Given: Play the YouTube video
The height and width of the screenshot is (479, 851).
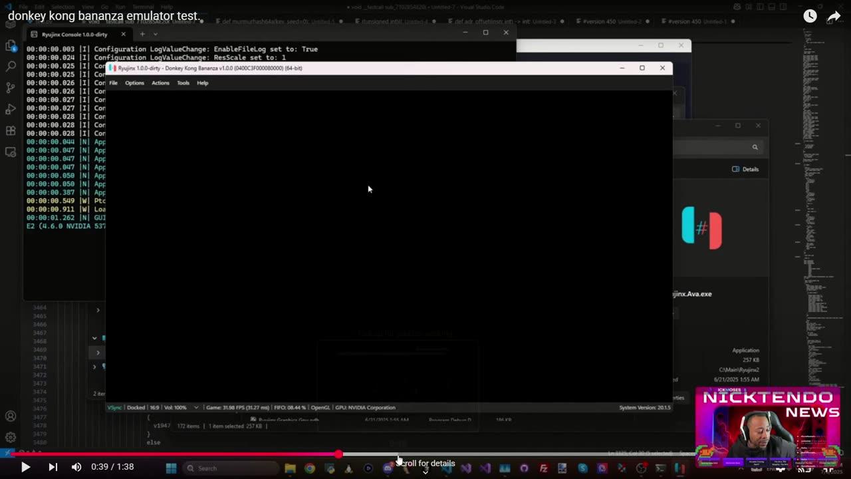Looking at the screenshot, I should point(25,467).
